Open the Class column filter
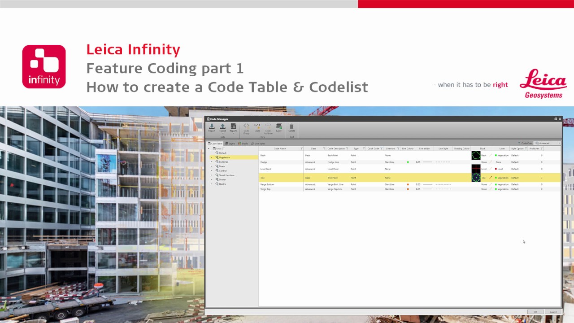This screenshot has height=323, width=574. [324, 148]
